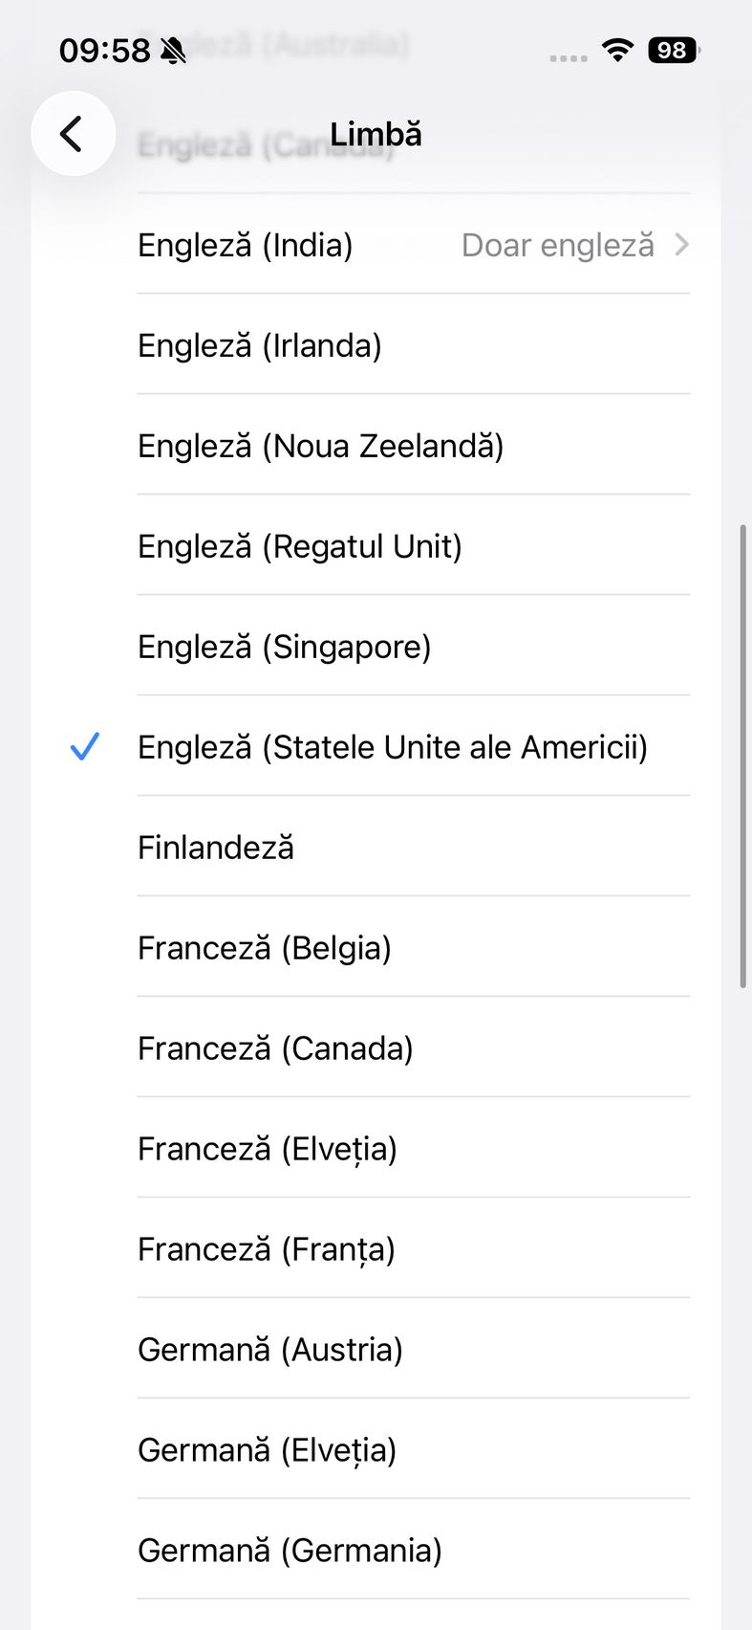The image size is (752, 1630).
Task: Select Franceză (Belgia)
Action: point(265,948)
